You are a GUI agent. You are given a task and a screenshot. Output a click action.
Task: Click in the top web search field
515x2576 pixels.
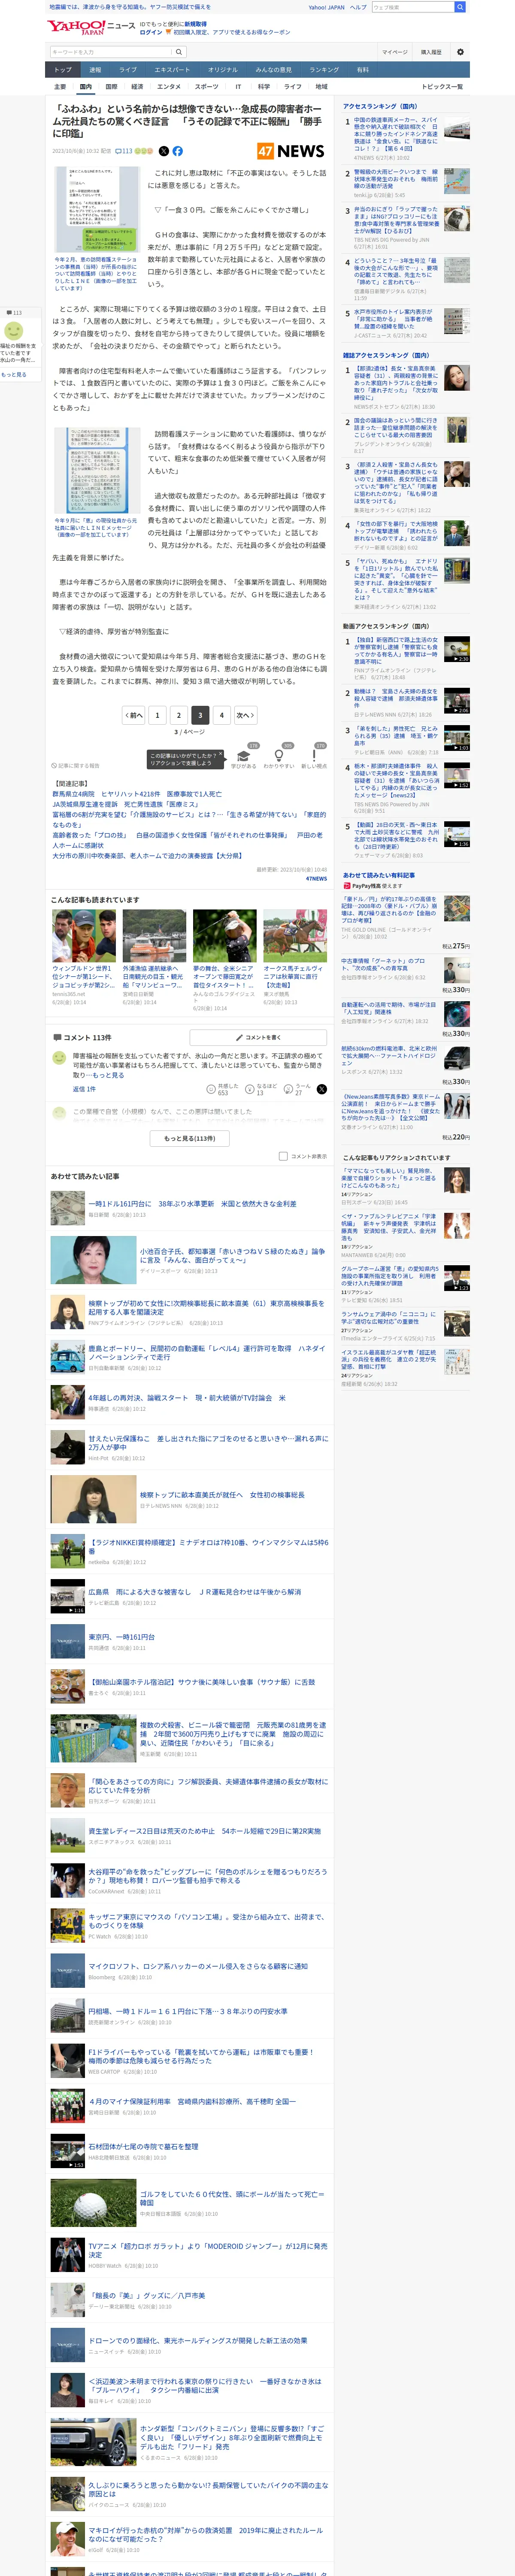[413, 7]
